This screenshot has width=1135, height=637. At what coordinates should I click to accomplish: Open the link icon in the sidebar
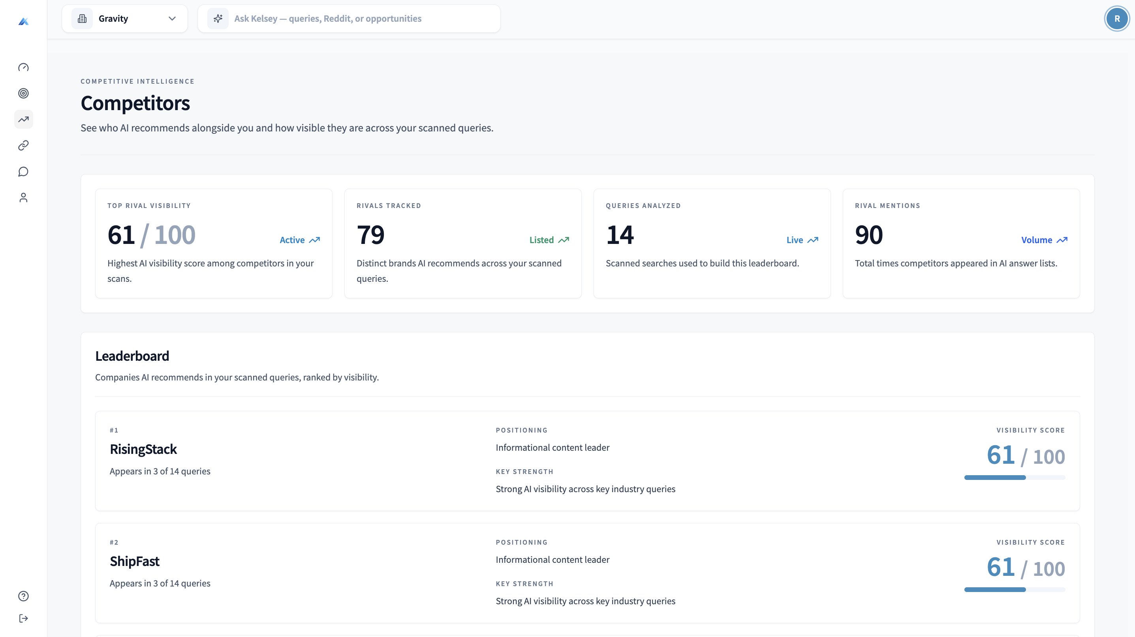click(23, 145)
